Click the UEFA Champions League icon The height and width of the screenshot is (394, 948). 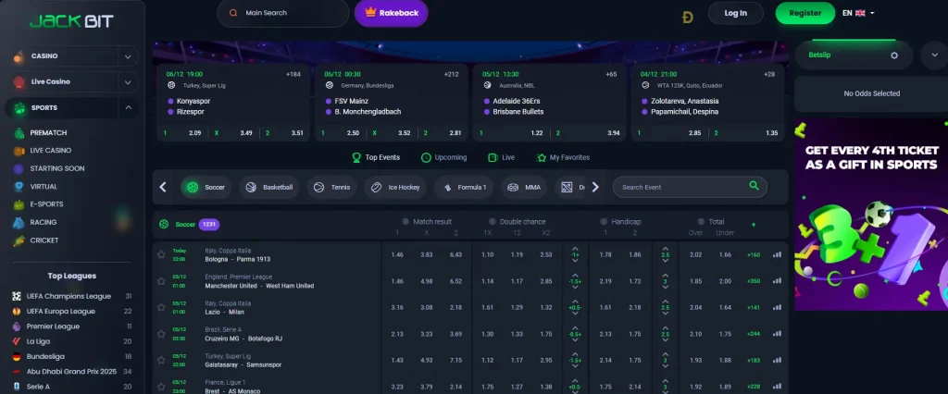point(17,296)
